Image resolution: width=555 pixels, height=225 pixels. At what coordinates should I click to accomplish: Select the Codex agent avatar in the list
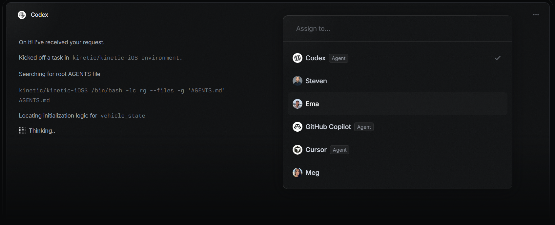point(297,58)
